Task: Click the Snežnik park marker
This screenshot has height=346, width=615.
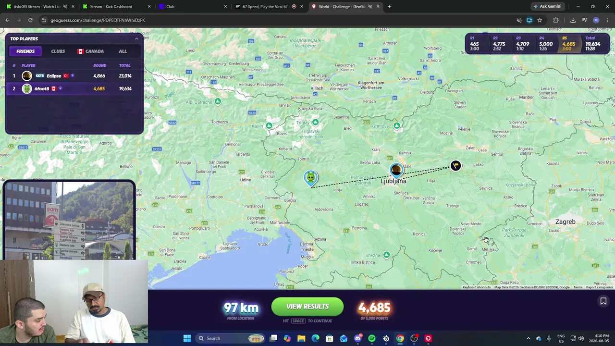Action: coord(387,255)
